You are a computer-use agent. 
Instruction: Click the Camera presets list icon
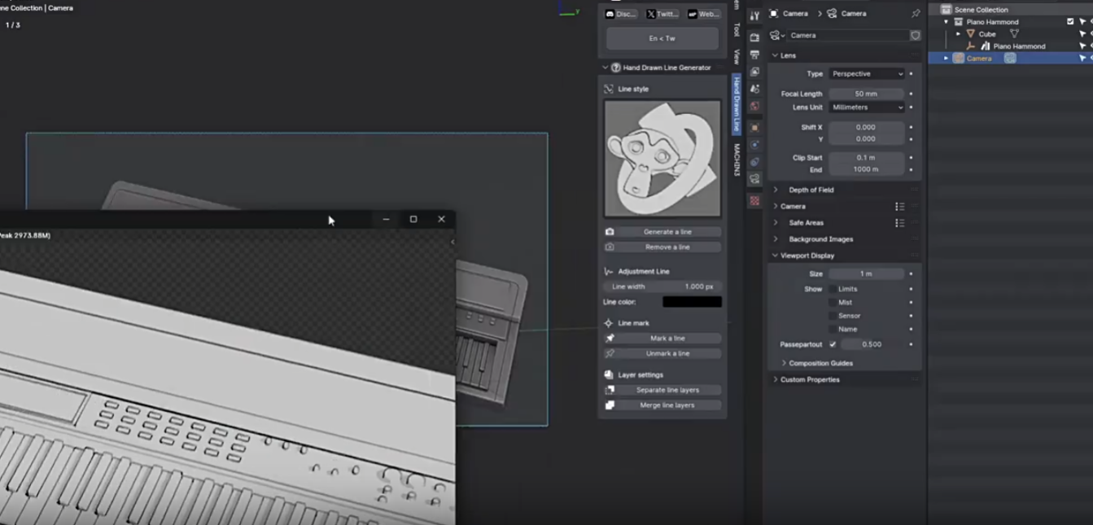coord(899,207)
